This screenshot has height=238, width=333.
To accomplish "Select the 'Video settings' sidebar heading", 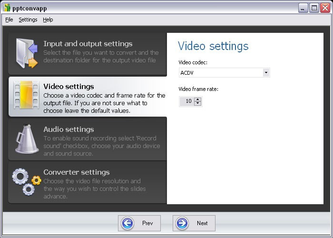I will pos(69,87).
